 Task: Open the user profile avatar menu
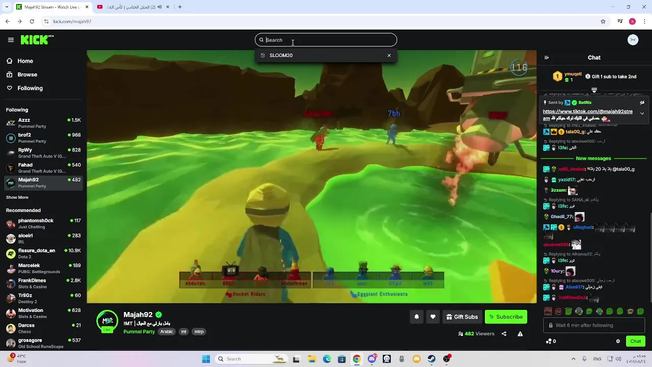(633, 40)
